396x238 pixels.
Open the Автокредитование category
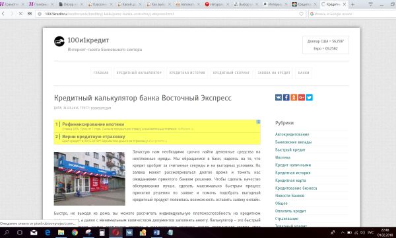point(292,134)
